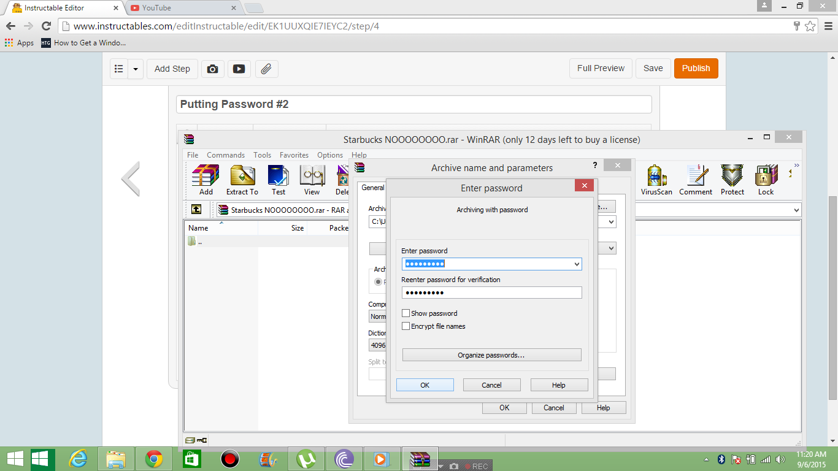Expand the WinRAR toolbar overflow chevron

pyautogui.click(x=797, y=166)
